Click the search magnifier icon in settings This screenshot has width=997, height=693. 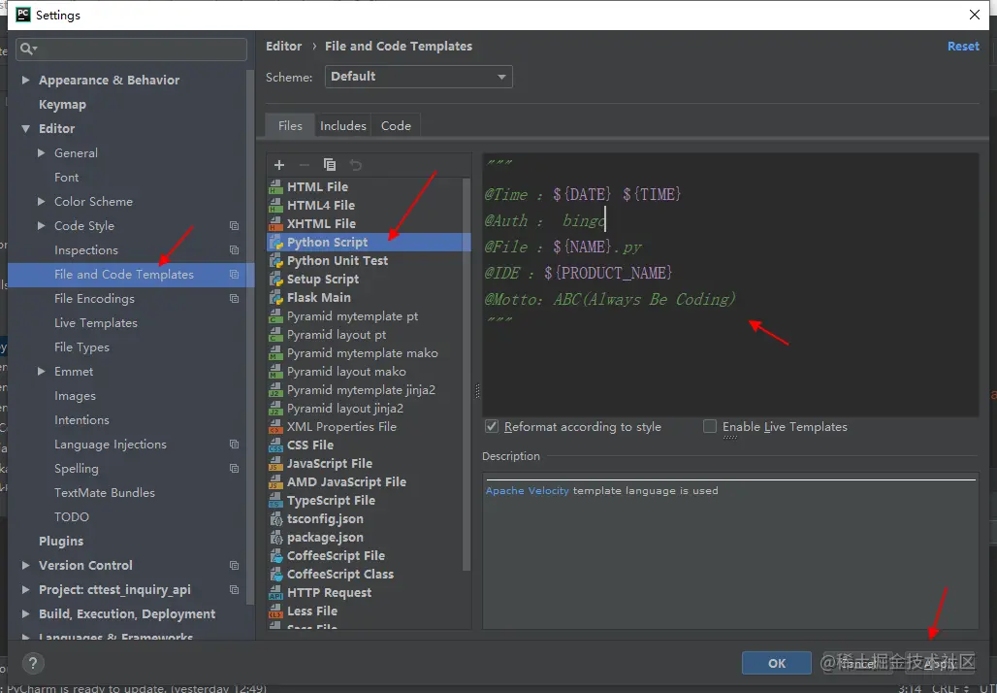pyautogui.click(x=28, y=49)
